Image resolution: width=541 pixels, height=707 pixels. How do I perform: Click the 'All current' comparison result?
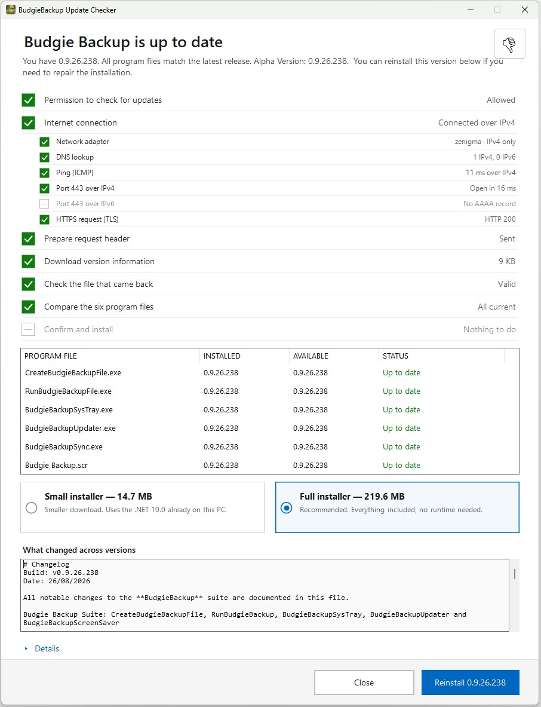pos(496,307)
